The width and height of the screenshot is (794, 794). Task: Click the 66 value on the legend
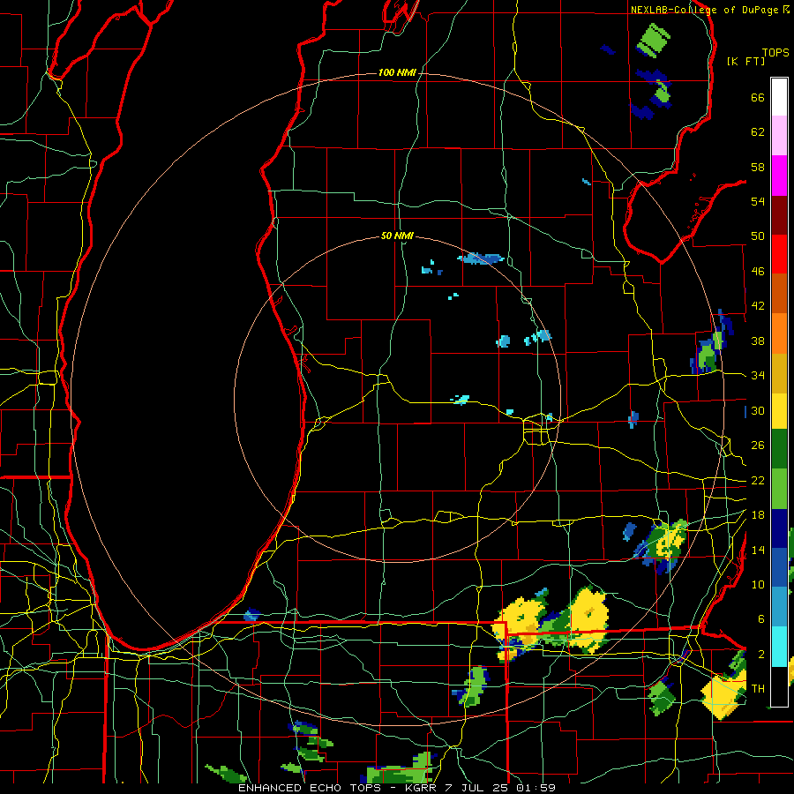758,98
